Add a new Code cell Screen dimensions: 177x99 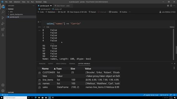(41, 12)
